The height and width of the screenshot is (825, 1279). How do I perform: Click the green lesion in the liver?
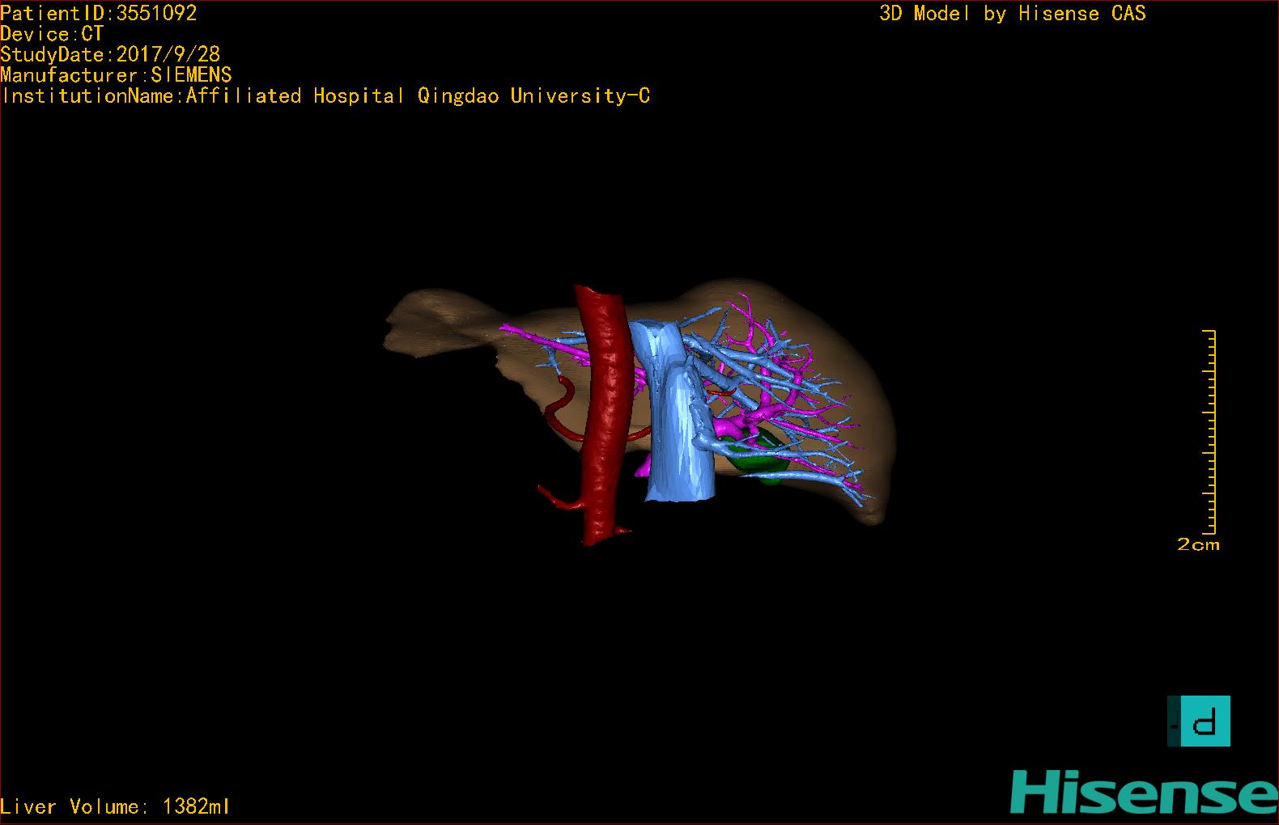(x=759, y=458)
